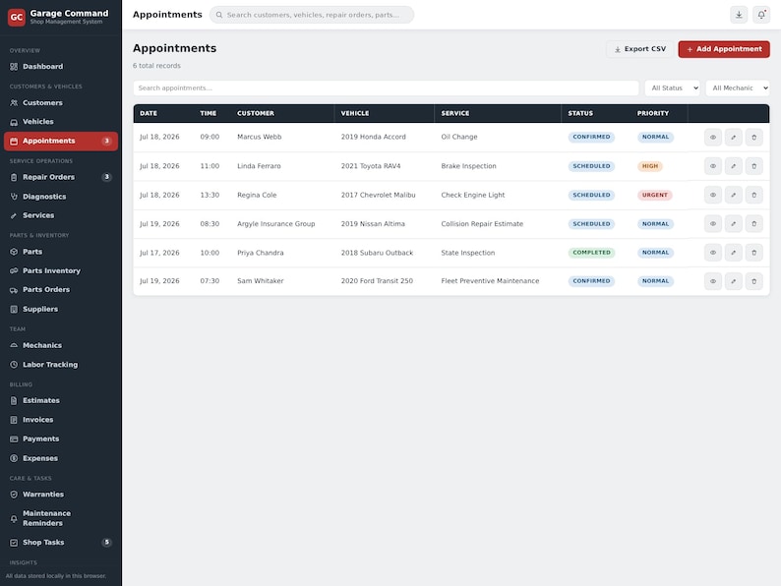Open Invoices page
This screenshot has height=586, width=781.
61,420
